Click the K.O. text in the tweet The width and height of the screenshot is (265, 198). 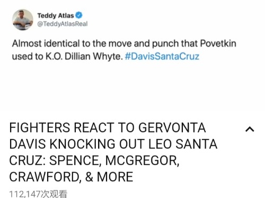click(54, 56)
